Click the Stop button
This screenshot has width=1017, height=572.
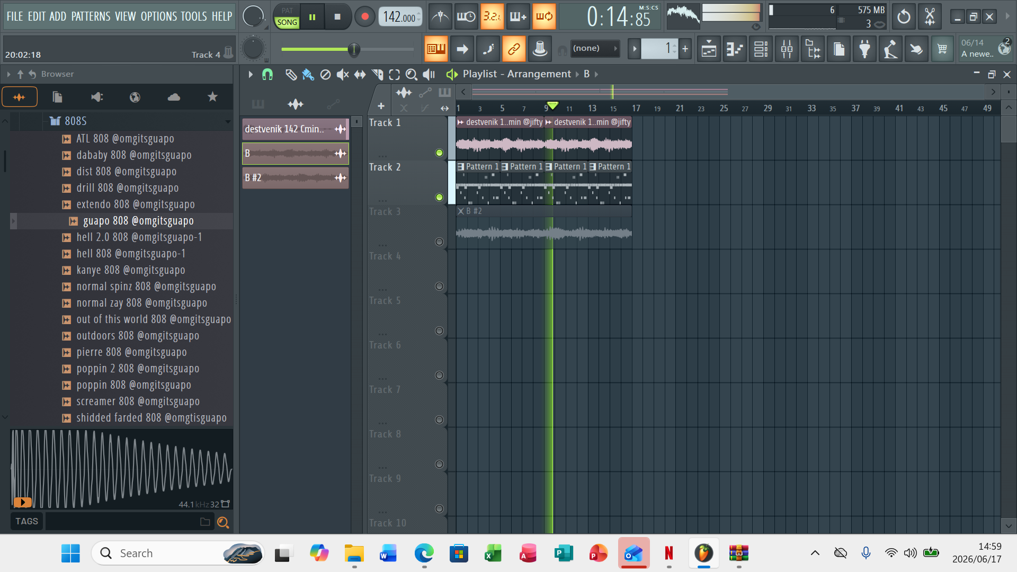(337, 17)
